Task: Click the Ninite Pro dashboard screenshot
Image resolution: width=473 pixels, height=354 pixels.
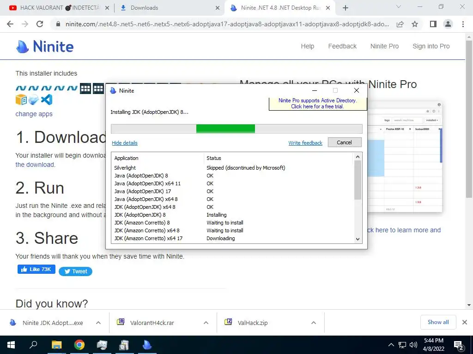Action: pyautogui.click(x=405, y=158)
